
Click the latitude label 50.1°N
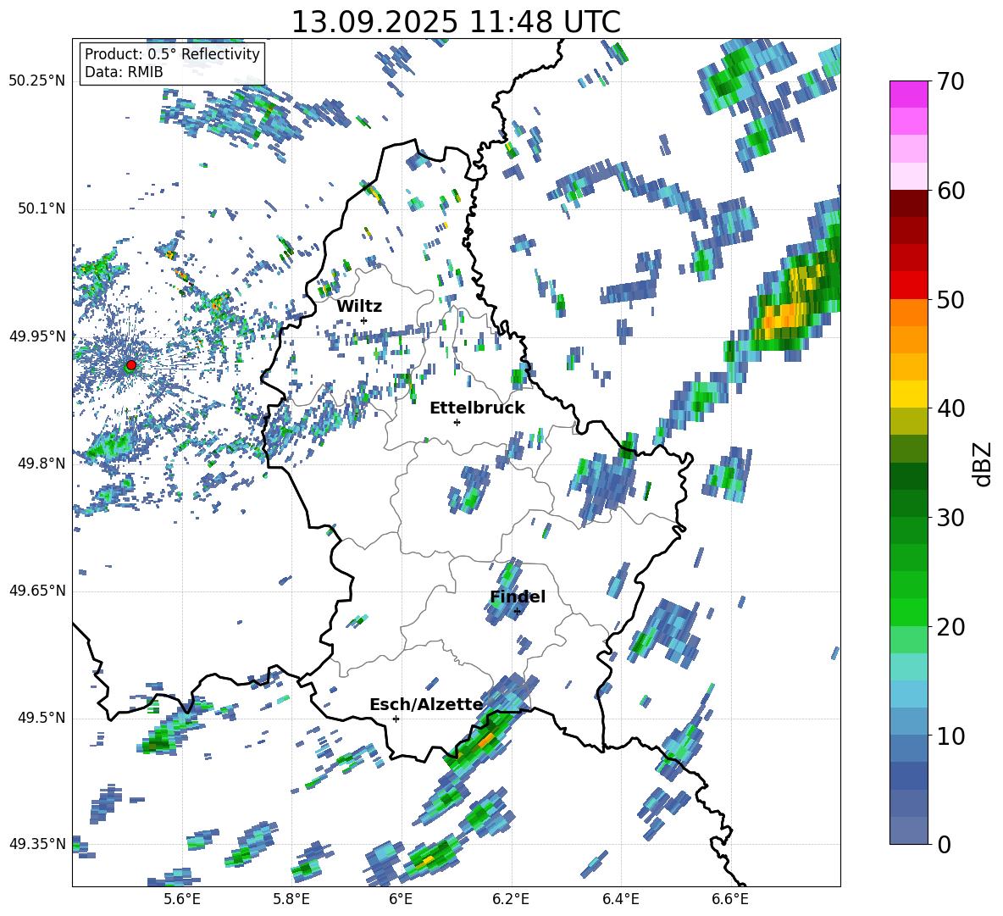click(41, 209)
